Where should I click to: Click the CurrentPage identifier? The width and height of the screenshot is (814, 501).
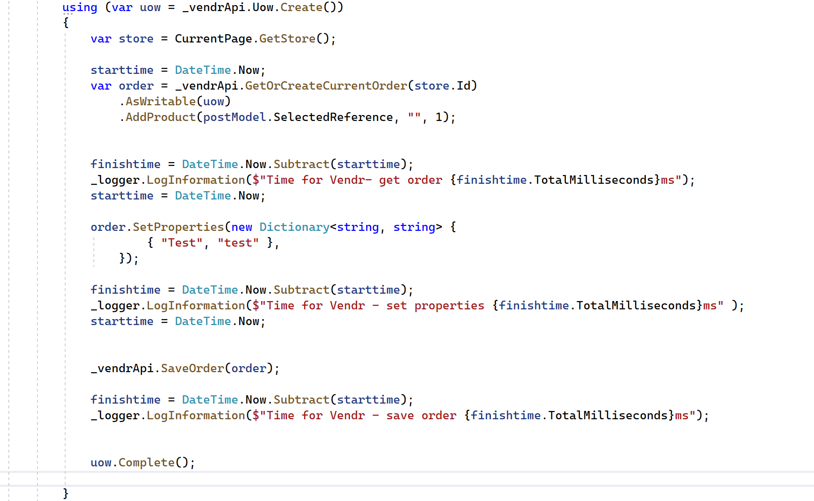(x=213, y=39)
